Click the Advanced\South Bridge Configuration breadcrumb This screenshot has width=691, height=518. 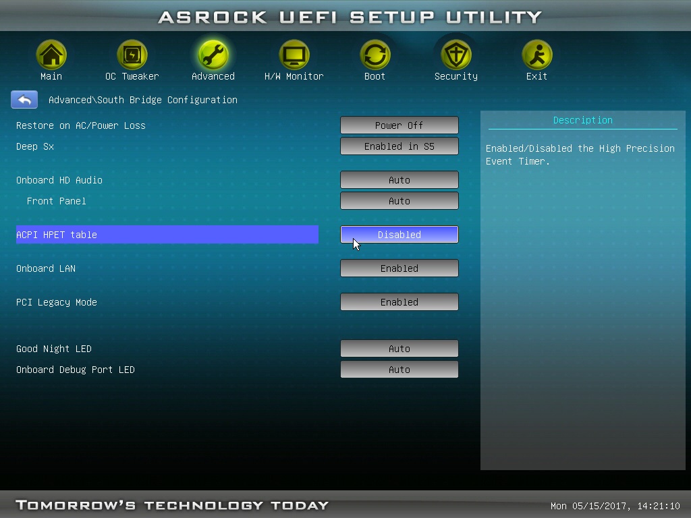(143, 100)
